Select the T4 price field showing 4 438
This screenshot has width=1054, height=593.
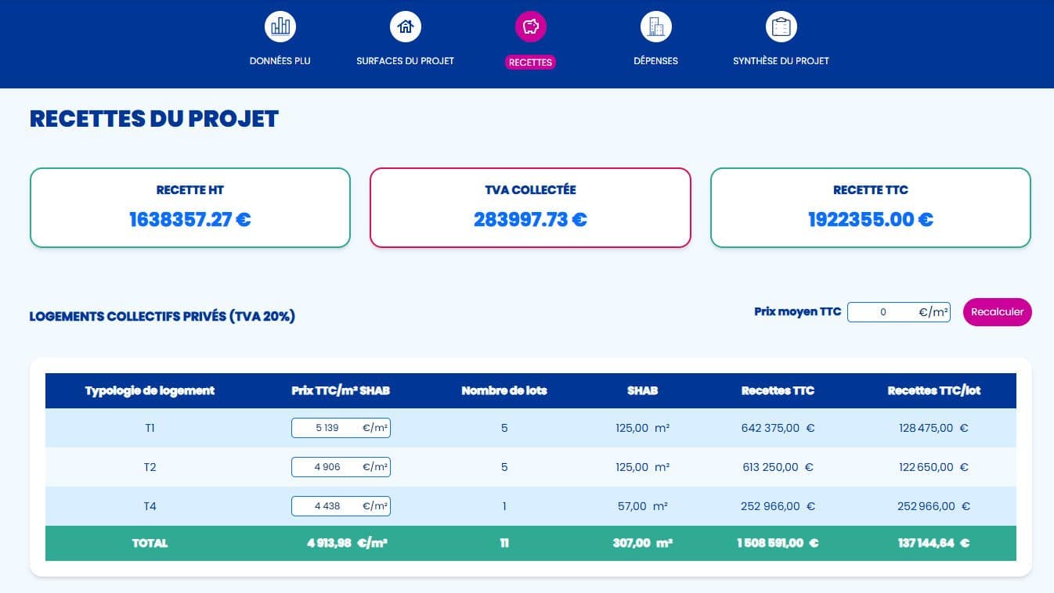[x=327, y=506]
